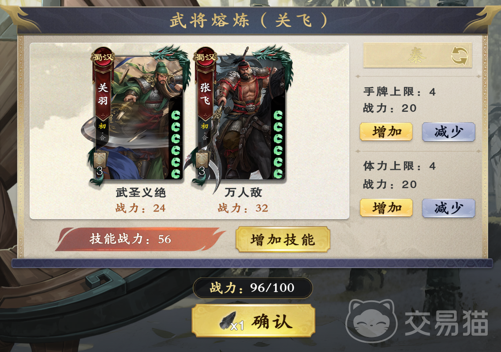Click the card count icon on 关羽

click(100, 163)
